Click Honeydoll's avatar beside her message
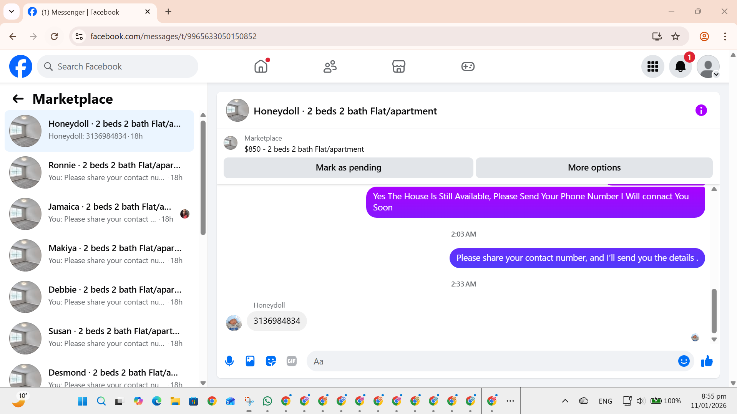Screen dimensions: 737x414 [234, 323]
